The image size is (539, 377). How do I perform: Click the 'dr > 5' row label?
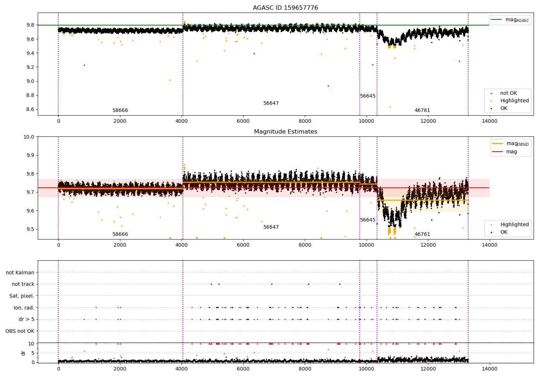[27, 320]
